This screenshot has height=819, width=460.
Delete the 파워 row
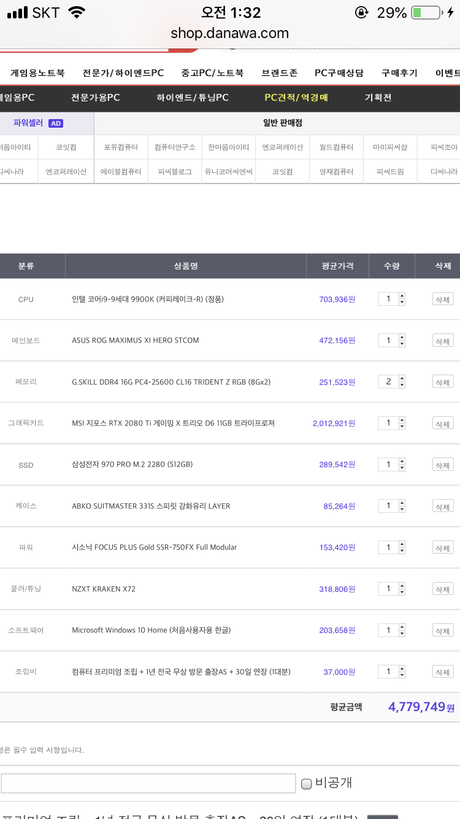click(443, 548)
